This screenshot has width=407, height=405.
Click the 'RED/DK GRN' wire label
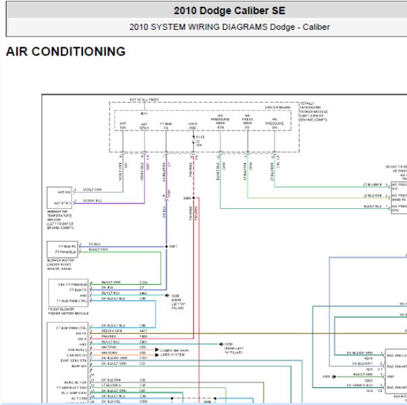[x=112, y=331]
